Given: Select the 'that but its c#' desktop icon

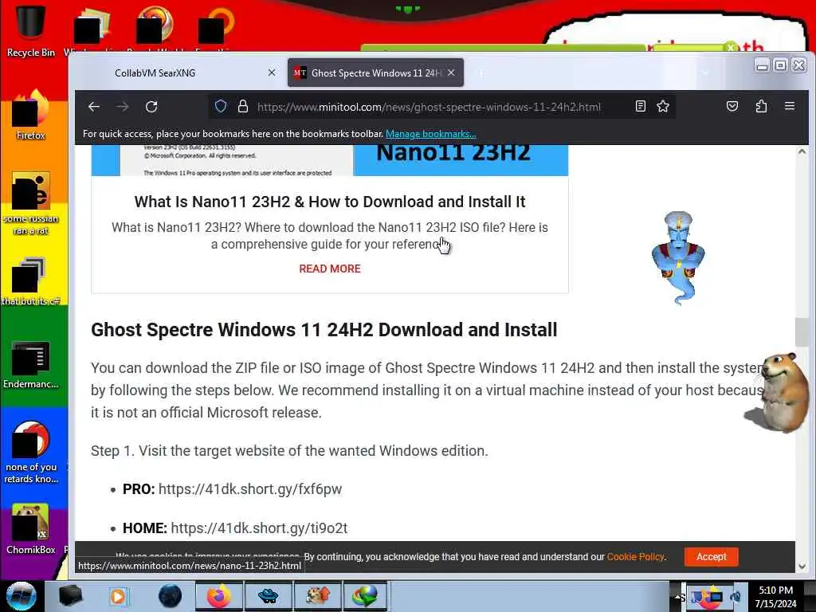Looking at the screenshot, I should [x=31, y=281].
